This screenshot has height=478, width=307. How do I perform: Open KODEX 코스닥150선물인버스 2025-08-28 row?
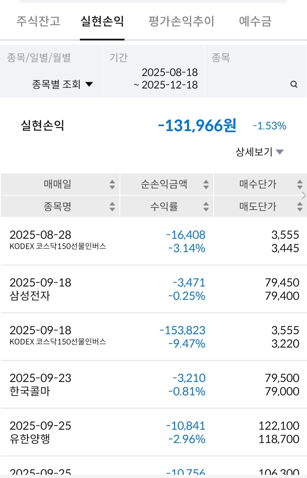(153, 241)
